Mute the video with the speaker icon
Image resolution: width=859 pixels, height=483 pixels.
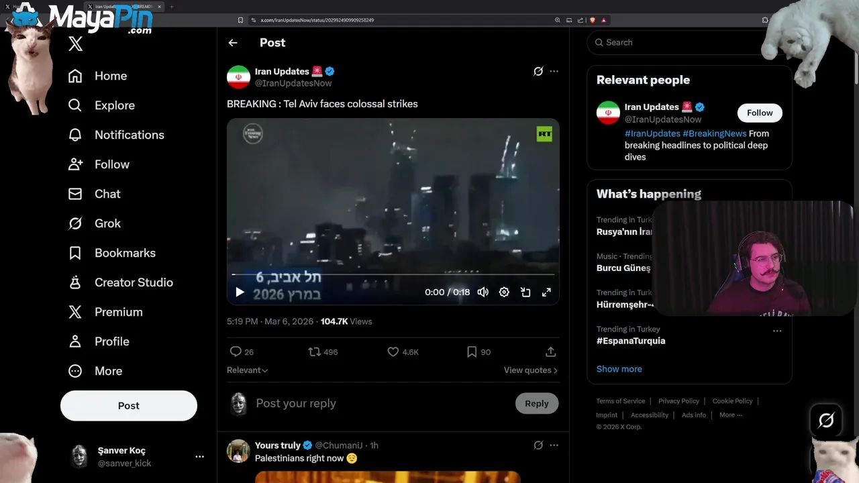483,292
